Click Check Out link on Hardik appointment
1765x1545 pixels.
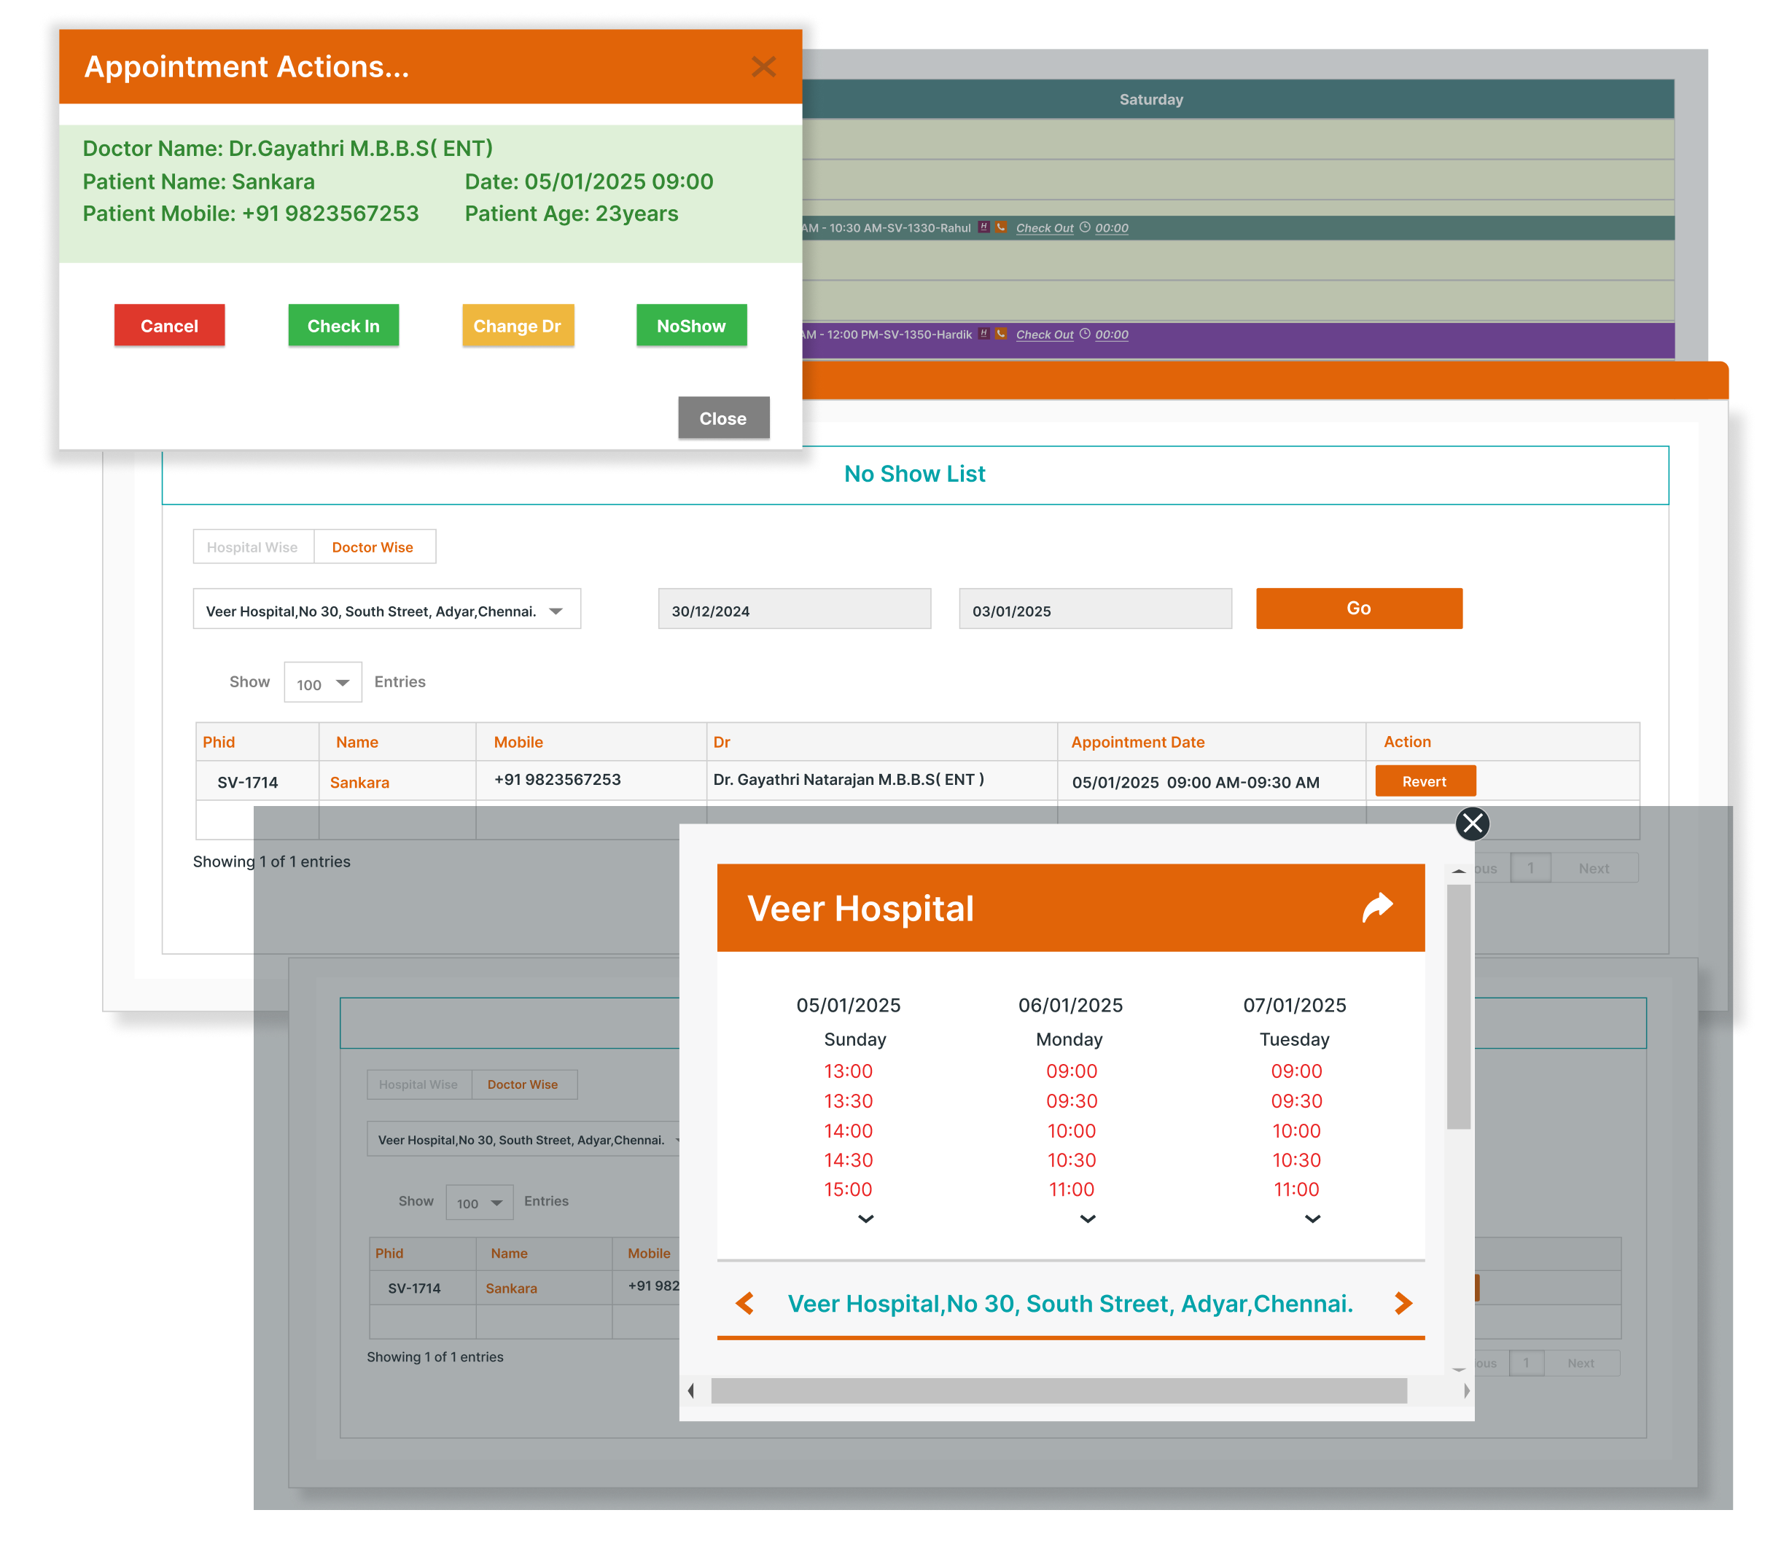[x=1044, y=335]
